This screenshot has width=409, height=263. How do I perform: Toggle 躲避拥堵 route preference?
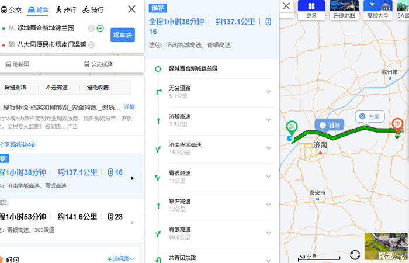click(15, 88)
